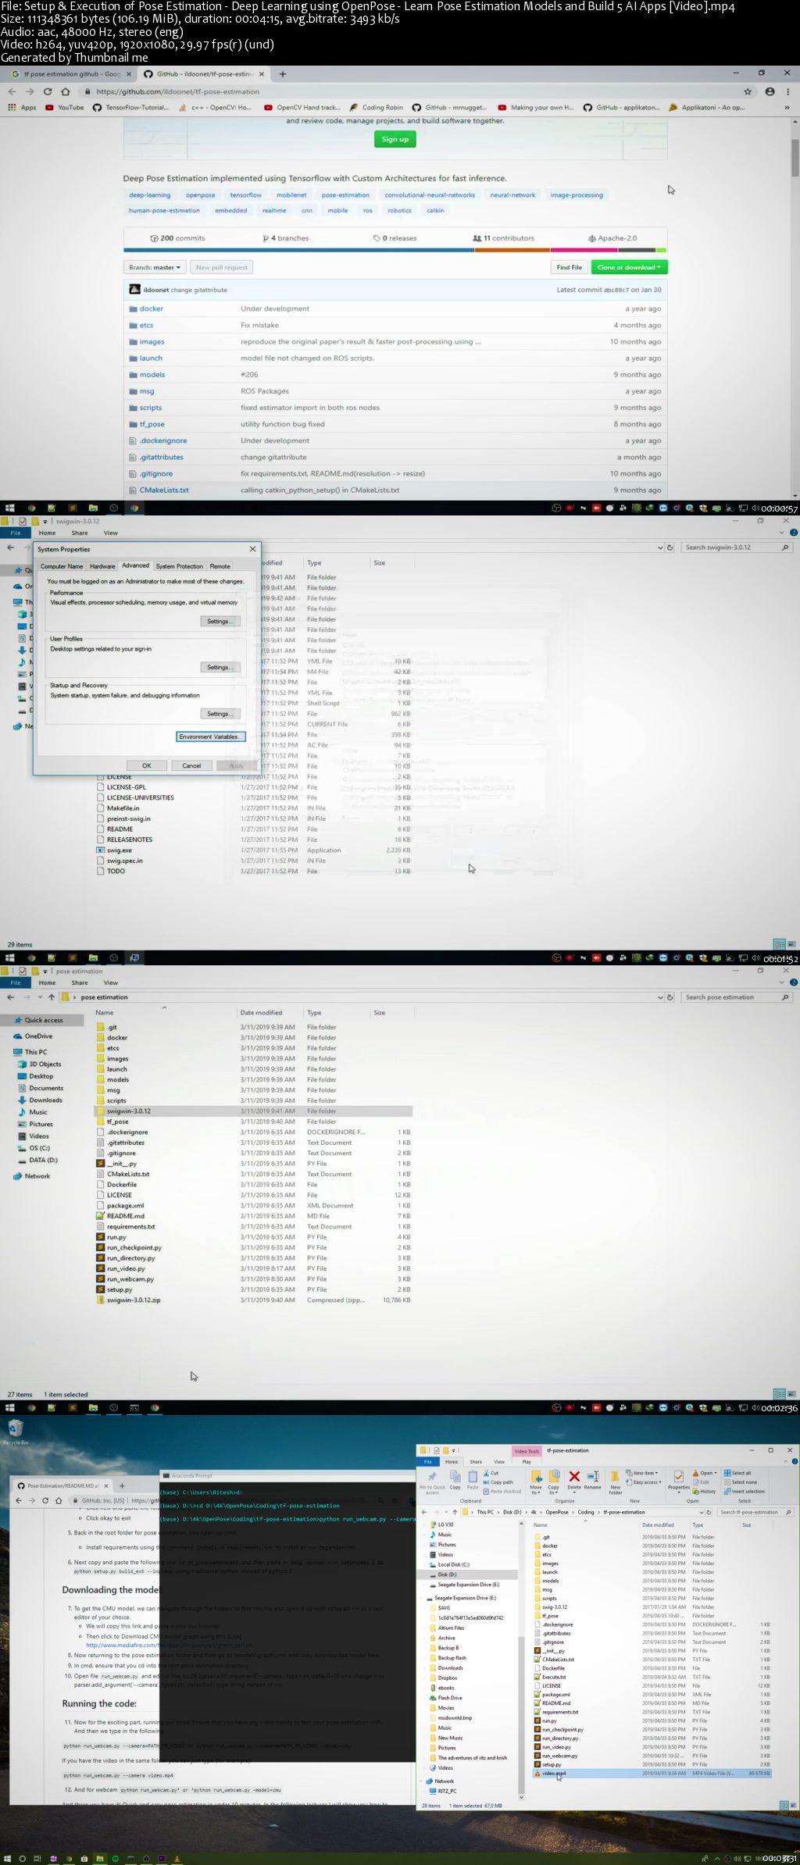Click Invert selection in the ribbon

[745, 1491]
